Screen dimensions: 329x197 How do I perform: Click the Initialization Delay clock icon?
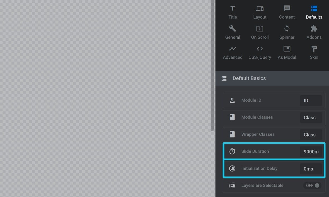232,168
